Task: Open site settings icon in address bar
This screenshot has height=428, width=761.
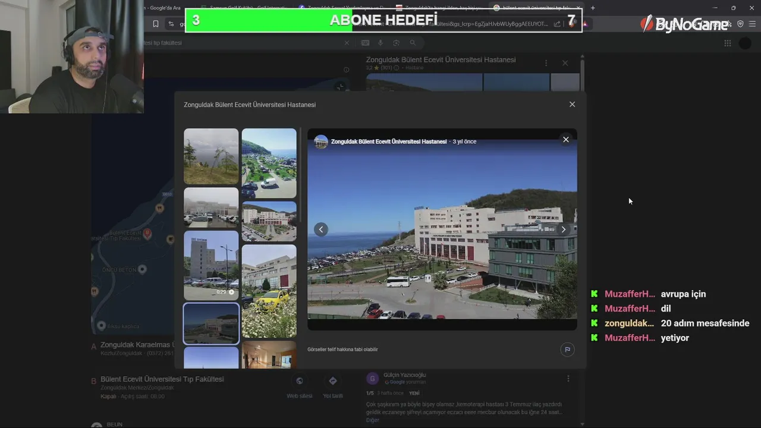Action: 171,24
